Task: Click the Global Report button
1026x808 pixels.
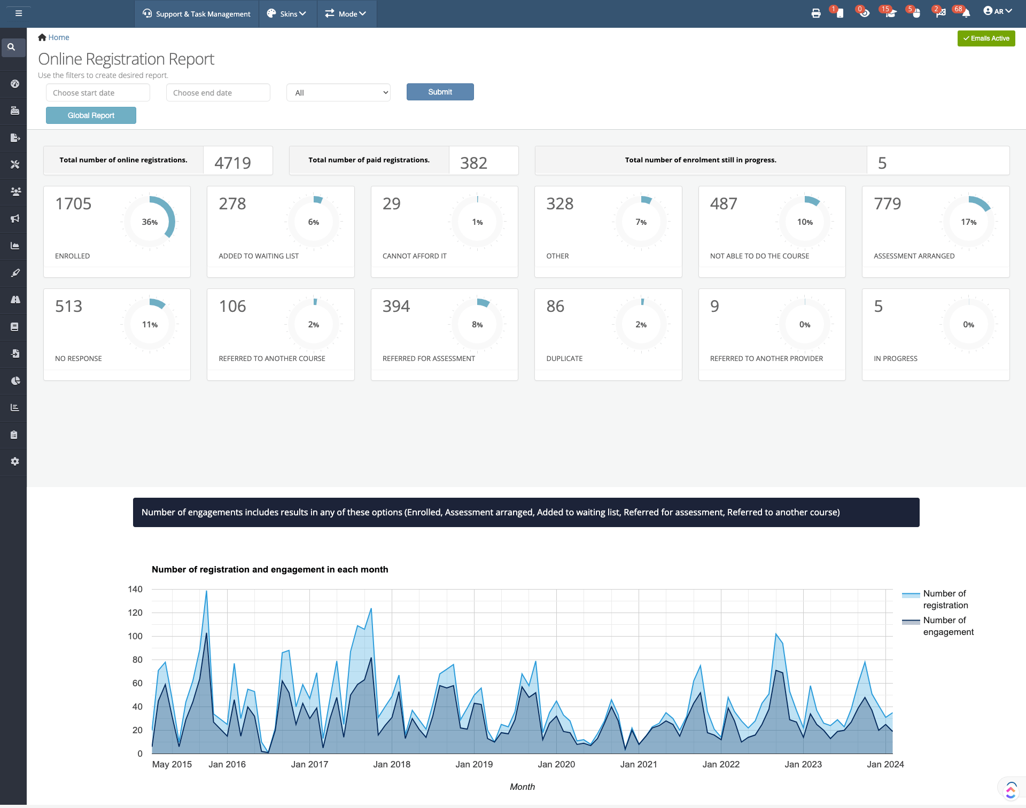Action: click(x=91, y=115)
